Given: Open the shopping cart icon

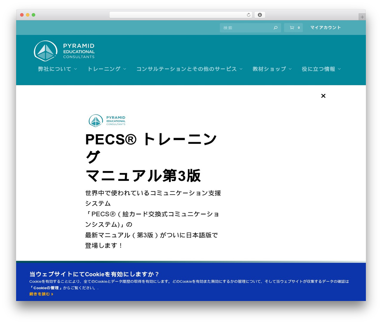Looking at the screenshot, I should coord(292,28).
